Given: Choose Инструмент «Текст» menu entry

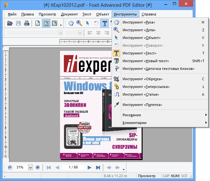Looking at the screenshot, I should (160, 53).
